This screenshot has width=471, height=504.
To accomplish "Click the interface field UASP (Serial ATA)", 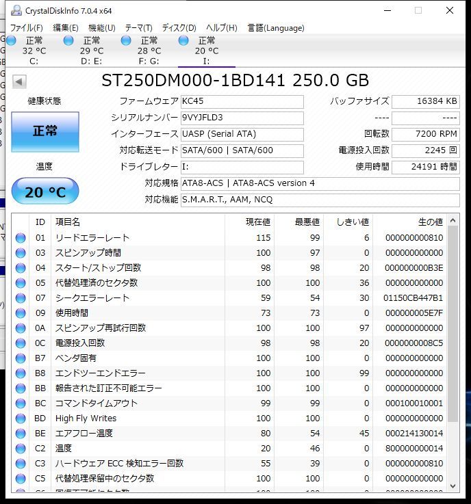I will (242, 134).
